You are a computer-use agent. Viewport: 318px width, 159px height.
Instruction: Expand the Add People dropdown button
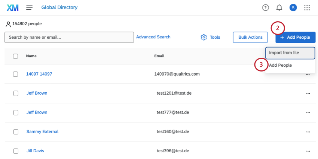point(295,37)
